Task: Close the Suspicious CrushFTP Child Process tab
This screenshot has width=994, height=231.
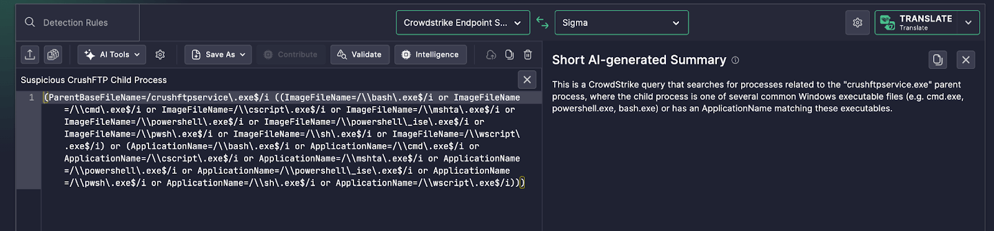Action: coord(527,79)
